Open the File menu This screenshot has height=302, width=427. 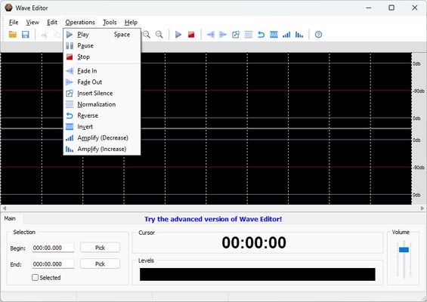point(14,23)
